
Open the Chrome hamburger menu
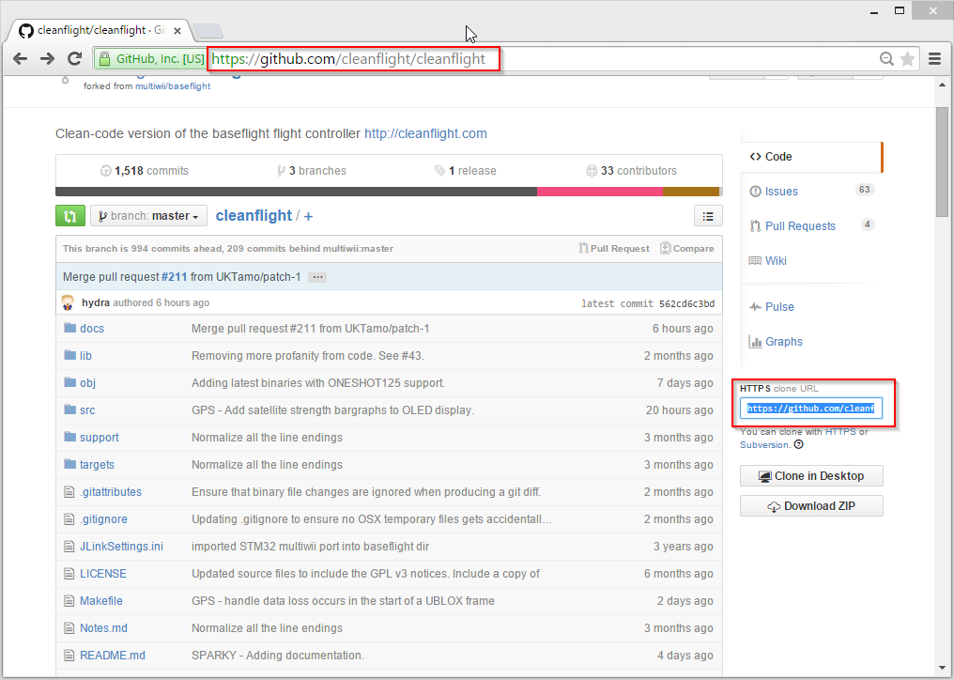tap(934, 59)
